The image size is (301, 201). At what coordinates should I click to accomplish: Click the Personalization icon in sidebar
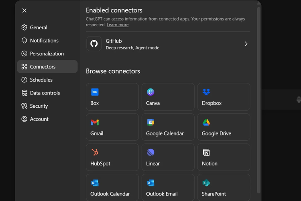24,53
